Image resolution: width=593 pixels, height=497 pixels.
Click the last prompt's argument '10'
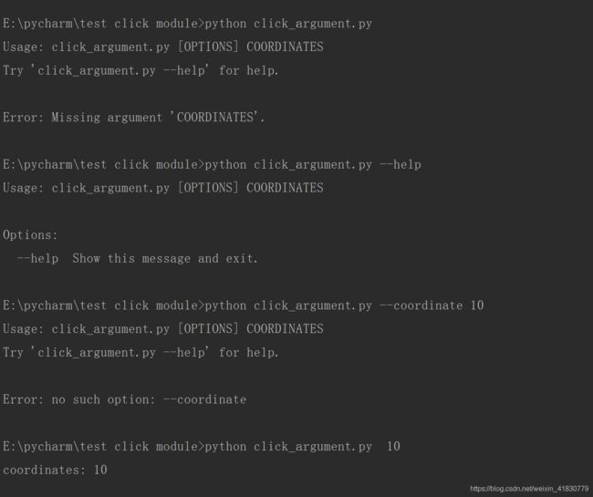click(393, 446)
